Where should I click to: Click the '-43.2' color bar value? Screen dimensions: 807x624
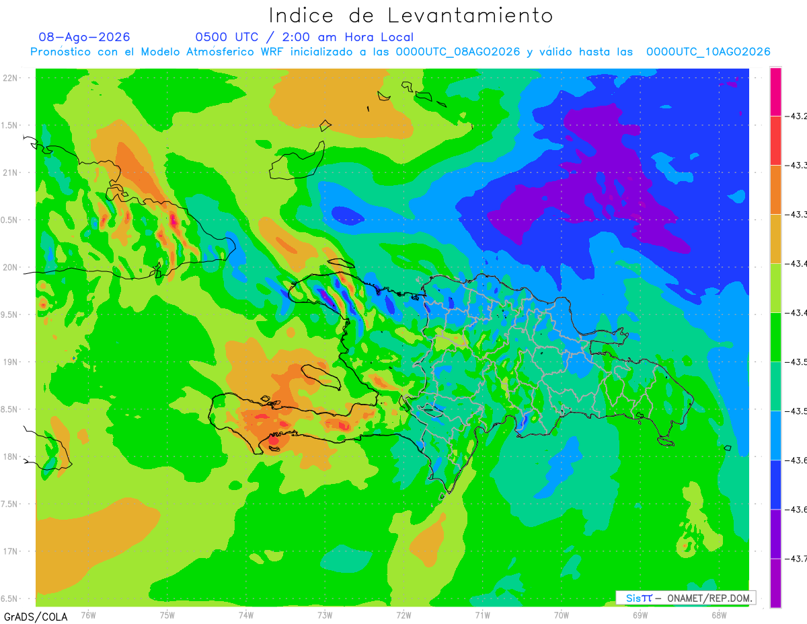tap(797, 116)
